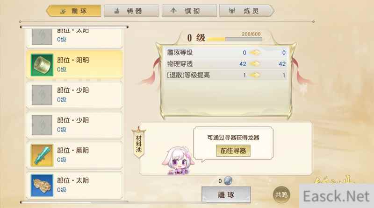Screen dimensions: 374x208
Task: Click the 前往寻器 button
Action: pos(233,151)
